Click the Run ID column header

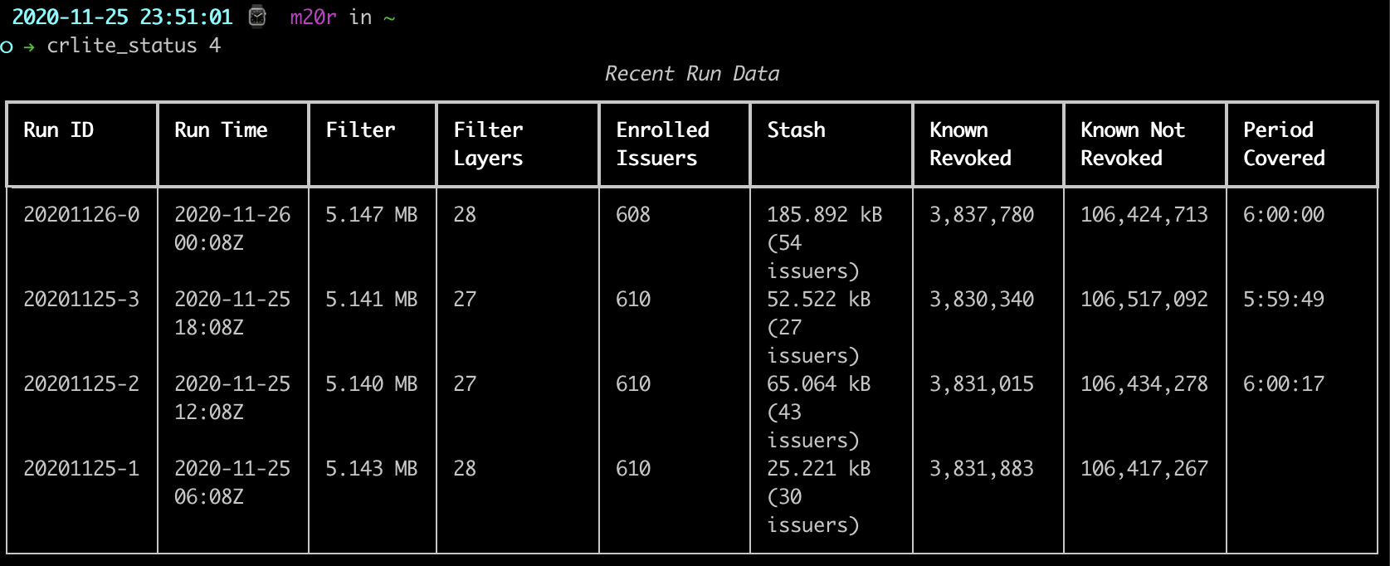pyautogui.click(x=58, y=130)
